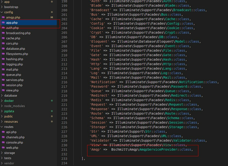Expand the bootstrap folder chevron
The width and height of the screenshot is (228, 166).
click(2, 7)
